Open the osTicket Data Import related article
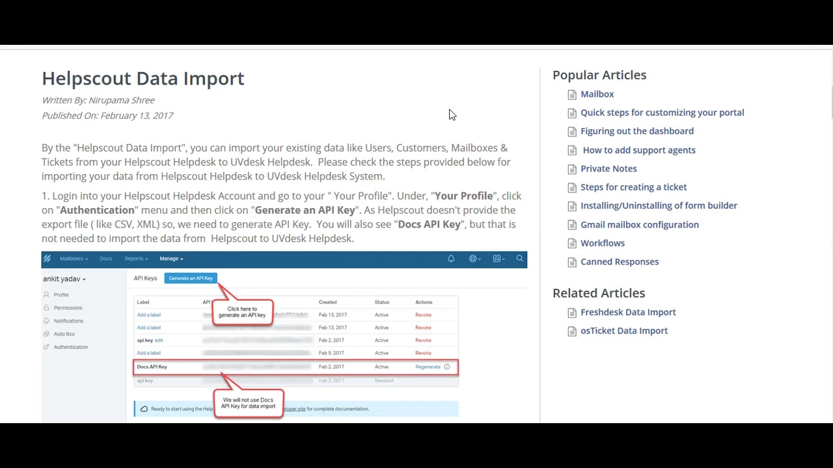Image resolution: width=833 pixels, height=468 pixels. click(623, 331)
